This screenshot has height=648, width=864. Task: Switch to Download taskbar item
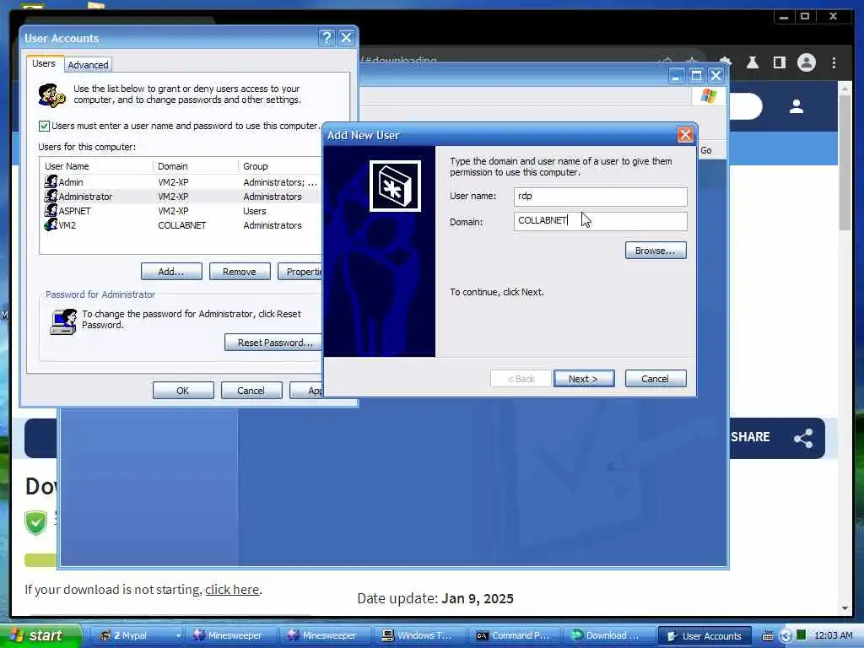[608, 636]
